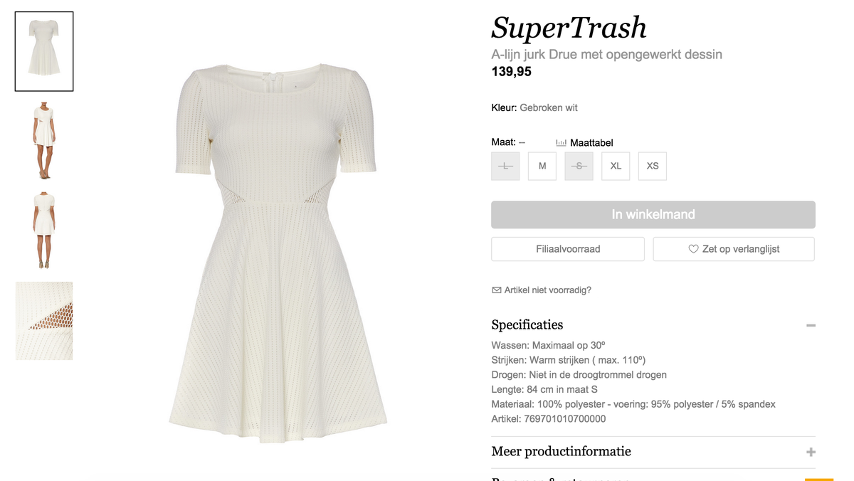Select size XS
The image size is (854, 481).
[653, 166]
